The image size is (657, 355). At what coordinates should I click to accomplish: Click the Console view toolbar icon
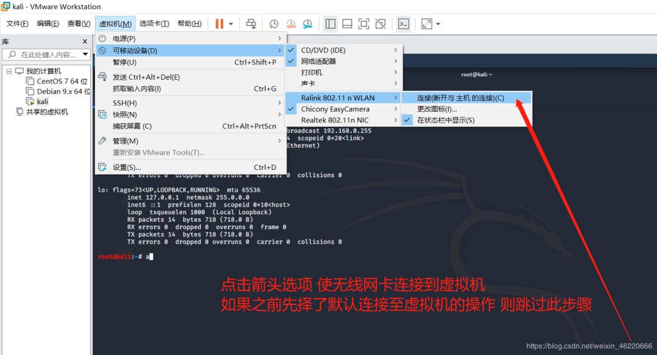[403, 24]
